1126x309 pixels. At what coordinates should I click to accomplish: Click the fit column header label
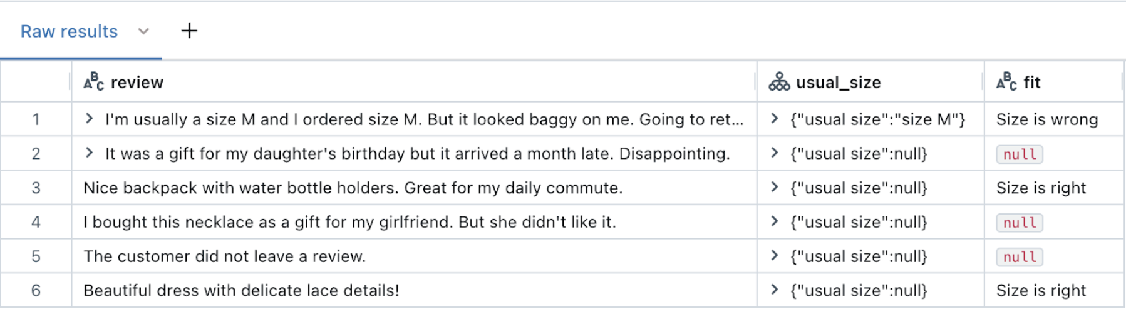1031,83
